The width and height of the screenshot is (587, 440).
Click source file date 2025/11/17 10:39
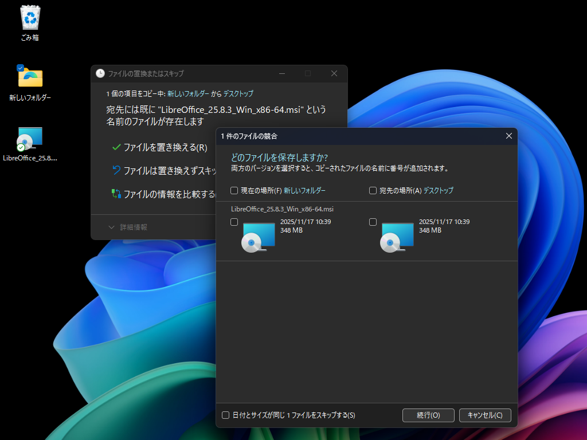pyautogui.click(x=306, y=222)
